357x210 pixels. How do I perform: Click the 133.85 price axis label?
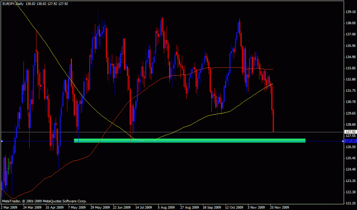coord(351,68)
